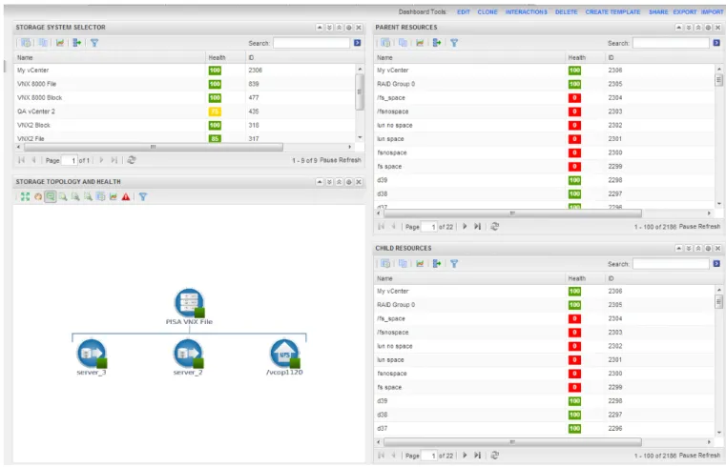
Task: Click CREATE TEMPLATE in Dashboard Tools
Action: [613, 12]
